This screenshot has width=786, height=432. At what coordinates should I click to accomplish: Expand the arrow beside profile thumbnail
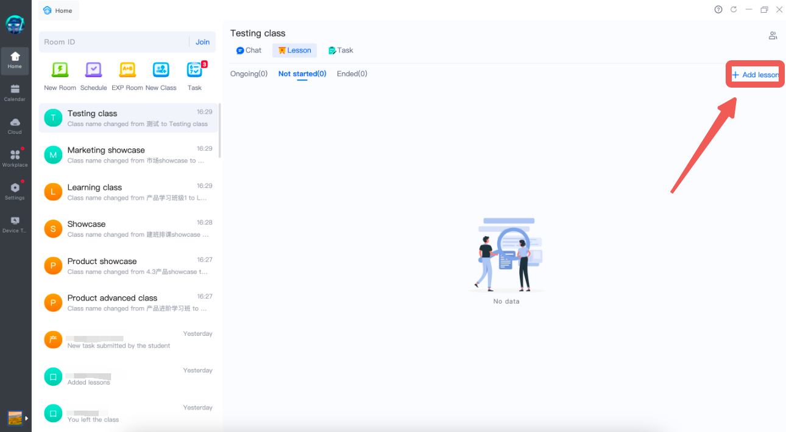point(26,418)
